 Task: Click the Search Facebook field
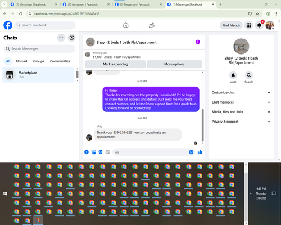[x=45, y=25]
